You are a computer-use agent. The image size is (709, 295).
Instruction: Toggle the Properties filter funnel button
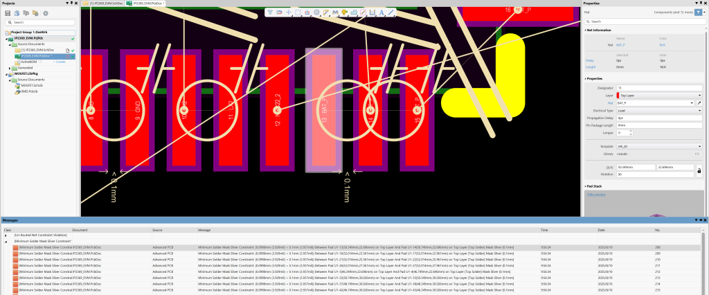[x=698, y=12]
